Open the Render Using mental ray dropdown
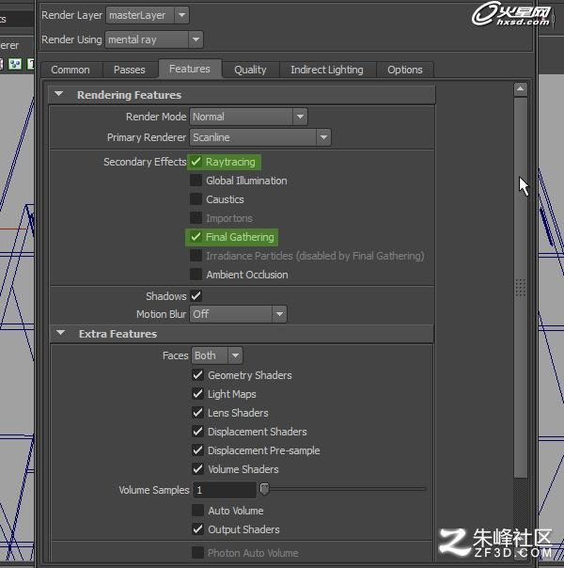Image resolution: width=564 pixels, height=568 pixels. [x=154, y=39]
